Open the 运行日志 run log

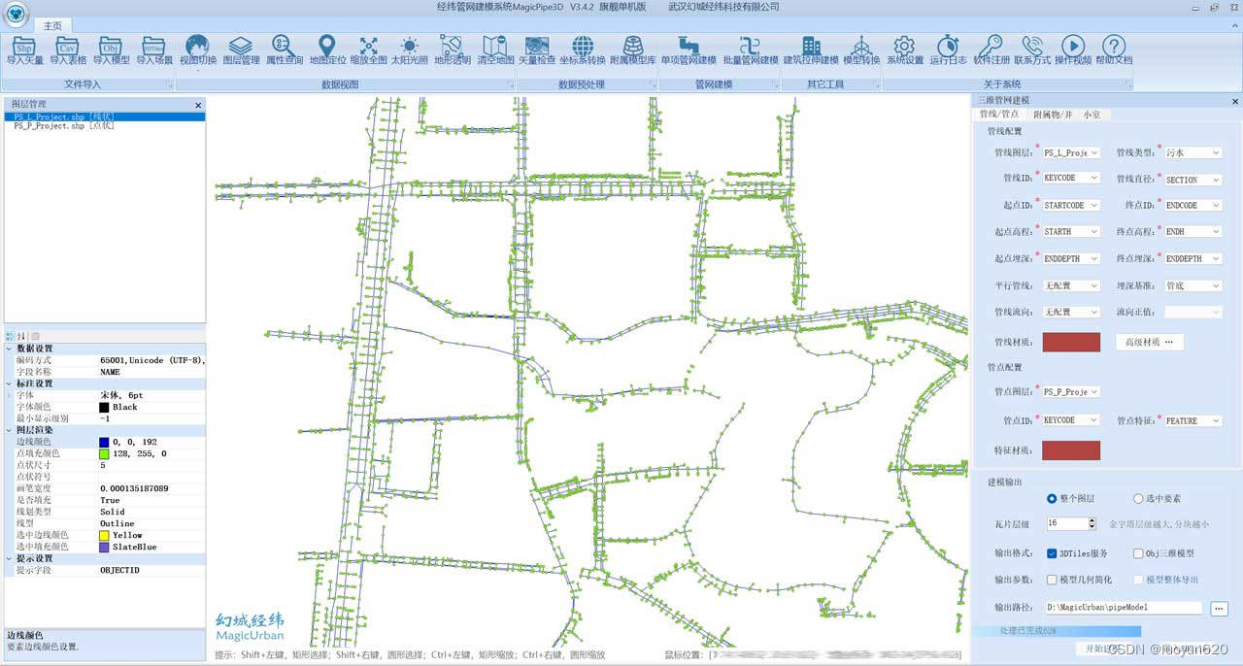pos(948,50)
